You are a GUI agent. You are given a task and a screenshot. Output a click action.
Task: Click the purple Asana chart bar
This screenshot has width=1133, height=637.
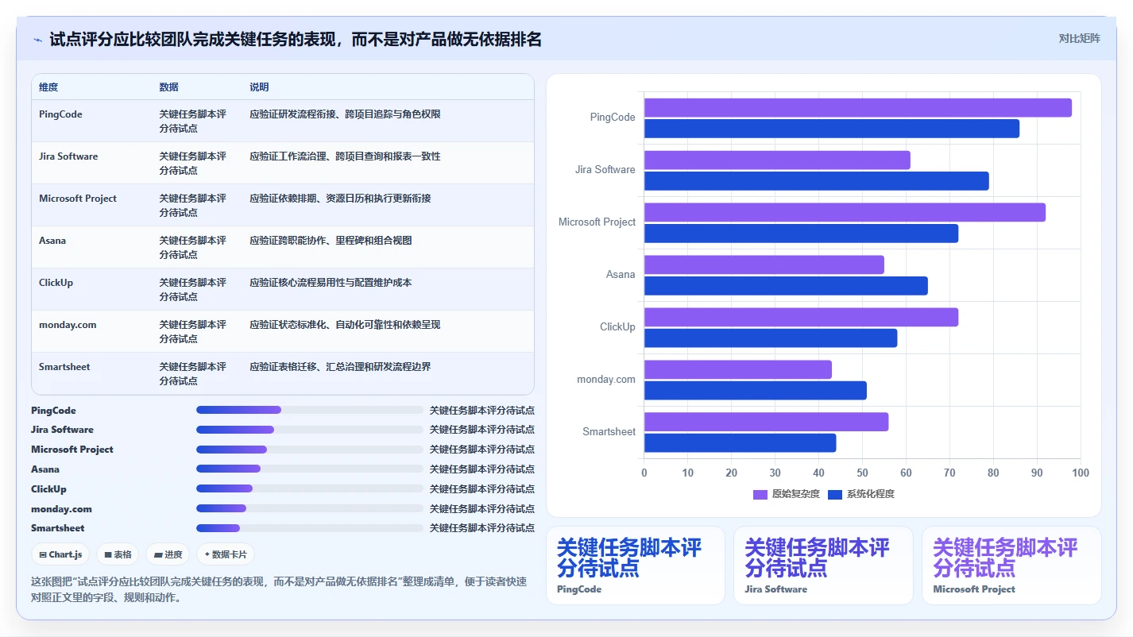click(x=764, y=264)
